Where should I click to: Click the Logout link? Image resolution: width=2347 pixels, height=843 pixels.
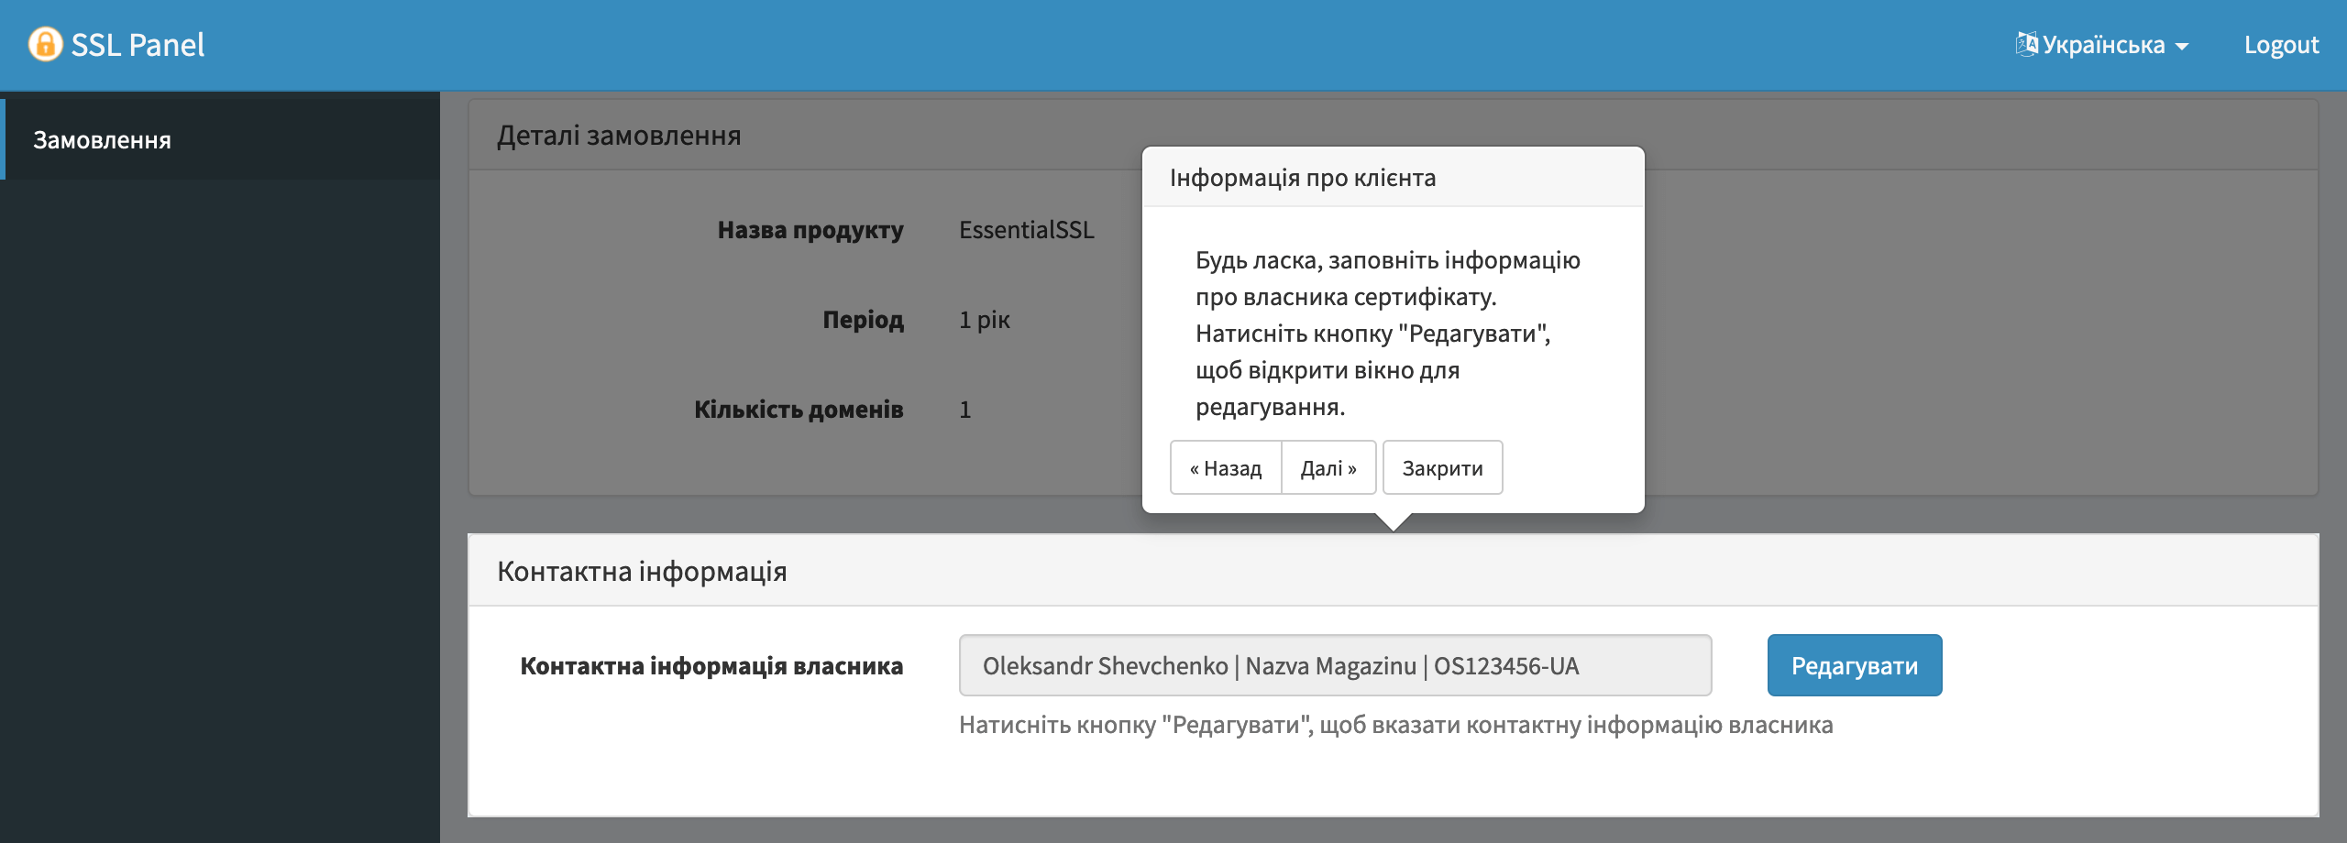(2281, 45)
